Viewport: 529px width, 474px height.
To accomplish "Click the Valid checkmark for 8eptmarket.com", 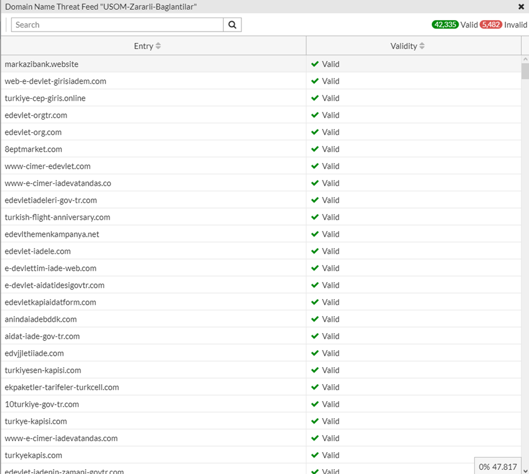I will pyautogui.click(x=315, y=149).
